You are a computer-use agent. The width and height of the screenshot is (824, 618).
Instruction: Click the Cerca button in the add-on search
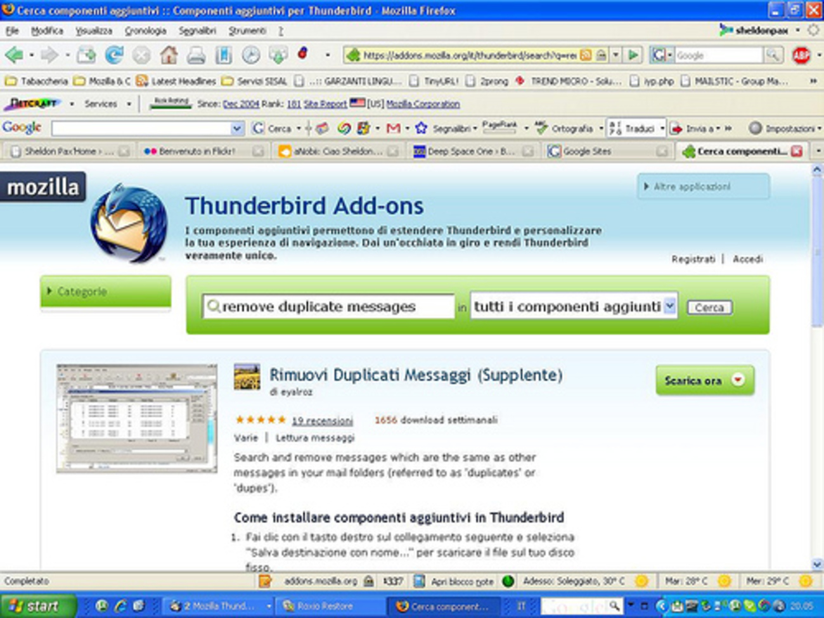[x=709, y=307]
